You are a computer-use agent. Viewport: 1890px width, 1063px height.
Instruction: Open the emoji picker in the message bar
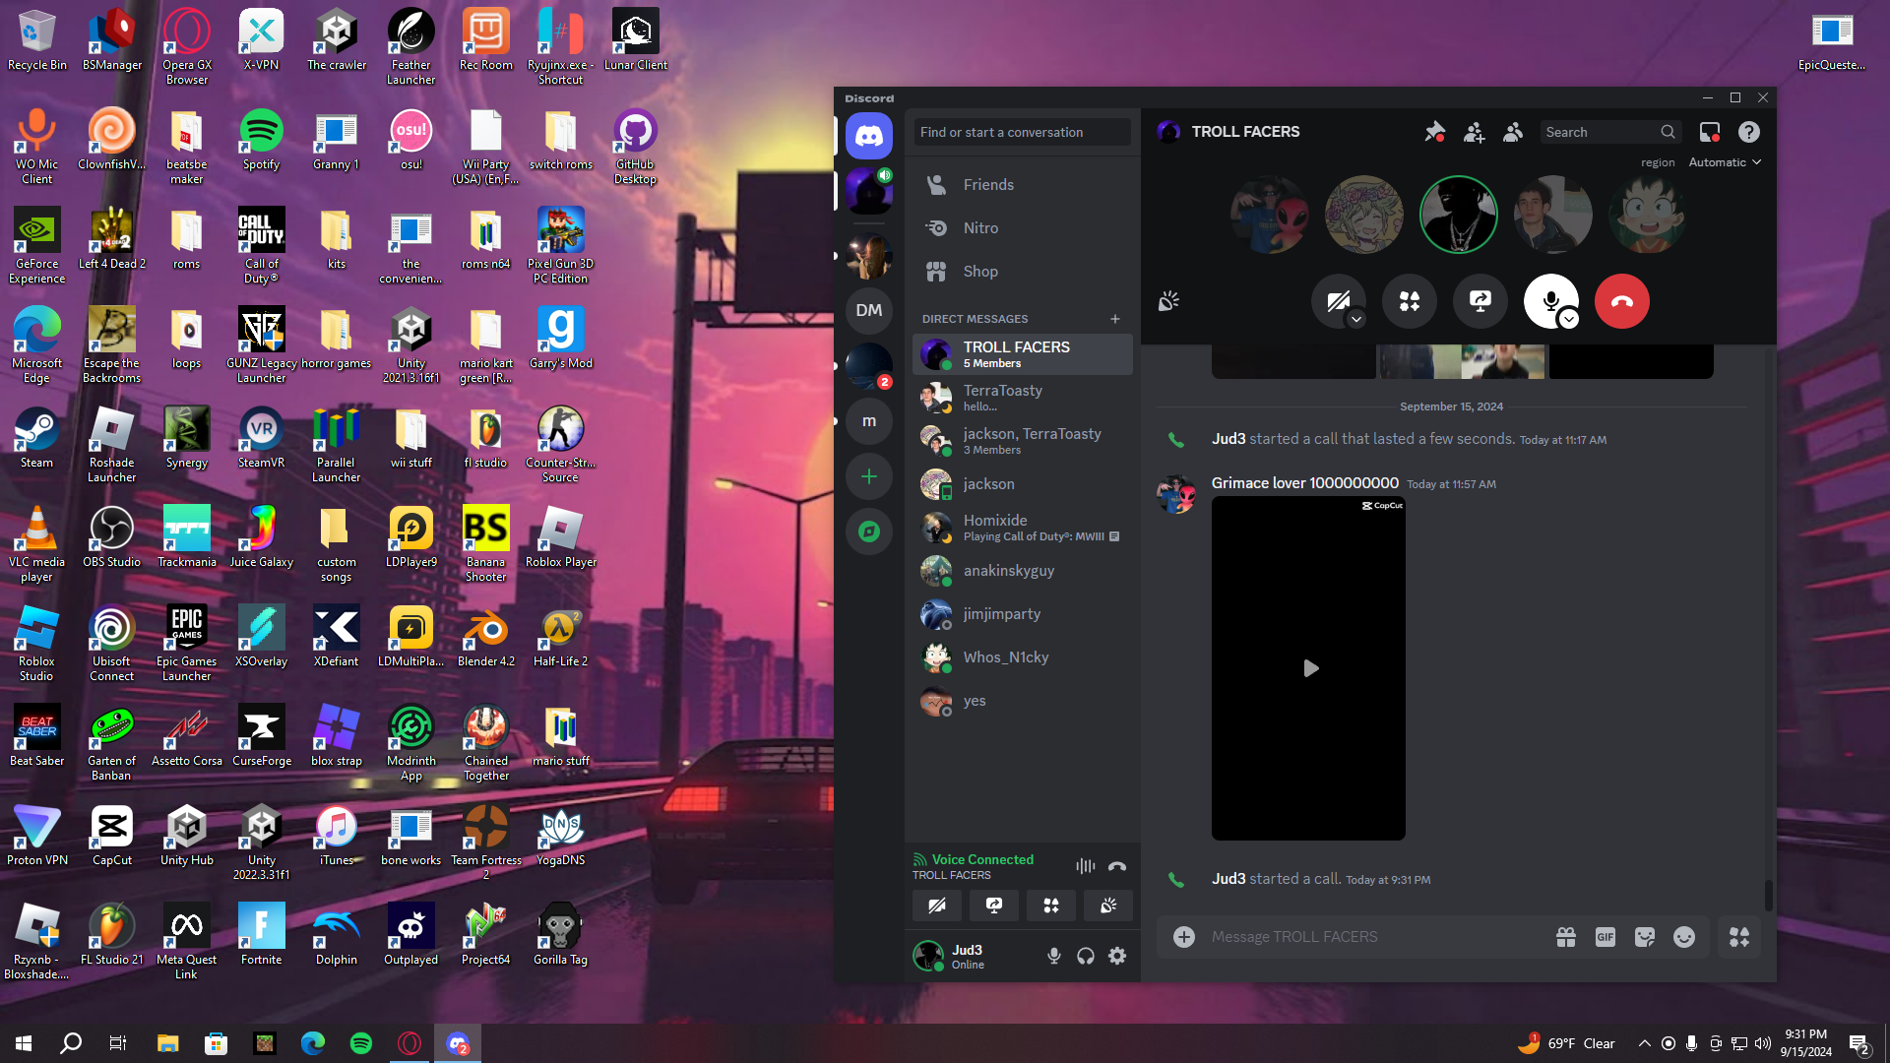tap(1683, 937)
